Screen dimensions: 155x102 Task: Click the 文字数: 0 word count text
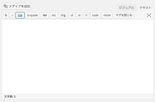pyautogui.click(x=10, y=97)
